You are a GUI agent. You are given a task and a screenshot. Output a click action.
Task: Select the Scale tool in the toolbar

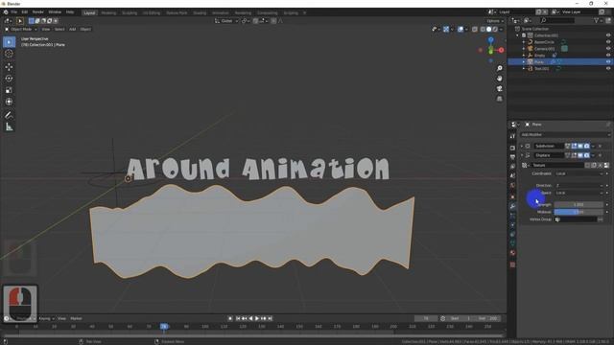tap(9, 90)
